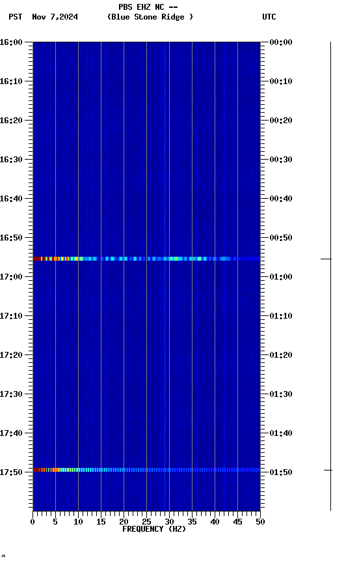Click the 20 Hz frequency axis label
Viewport: 359px width, 563px height.
point(124,522)
